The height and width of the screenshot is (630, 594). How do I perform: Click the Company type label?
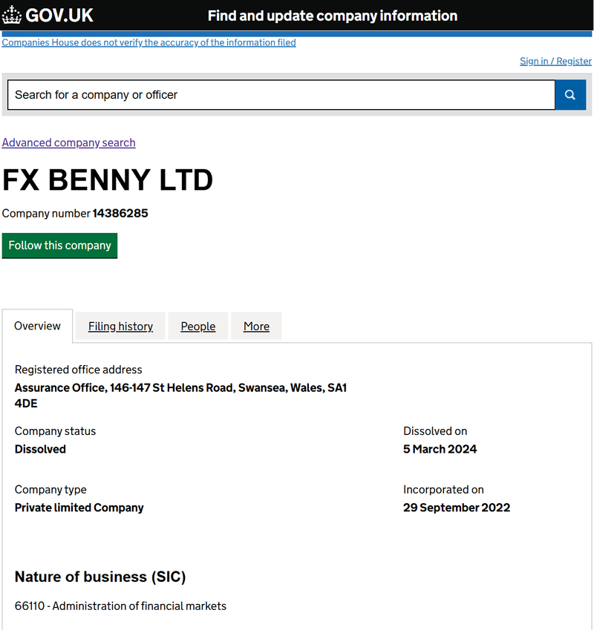(50, 490)
